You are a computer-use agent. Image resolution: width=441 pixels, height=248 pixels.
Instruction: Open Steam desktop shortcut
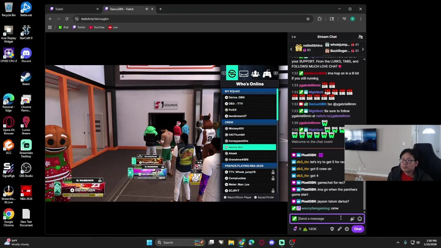[26, 79]
